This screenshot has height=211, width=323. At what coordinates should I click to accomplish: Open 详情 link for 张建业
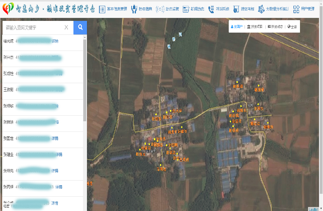click(x=59, y=155)
